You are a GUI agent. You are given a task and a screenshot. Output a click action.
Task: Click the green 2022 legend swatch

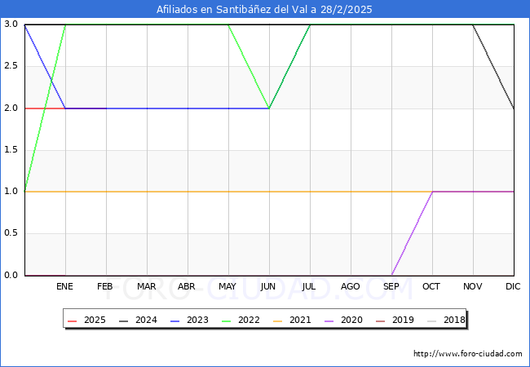click(x=227, y=321)
